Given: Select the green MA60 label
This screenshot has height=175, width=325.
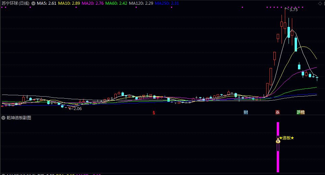Looking at the screenshot, I should (x=116, y=3).
